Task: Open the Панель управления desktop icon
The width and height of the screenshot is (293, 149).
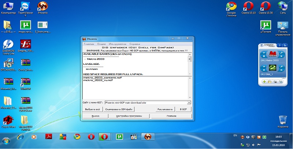Action: [x=283, y=29]
